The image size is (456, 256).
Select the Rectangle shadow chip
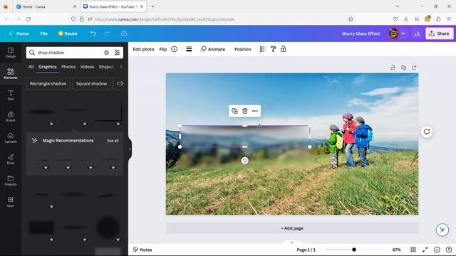pos(48,84)
